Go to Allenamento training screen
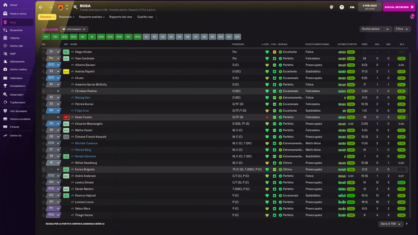The width and height of the screenshot is (418, 235). coord(18,61)
